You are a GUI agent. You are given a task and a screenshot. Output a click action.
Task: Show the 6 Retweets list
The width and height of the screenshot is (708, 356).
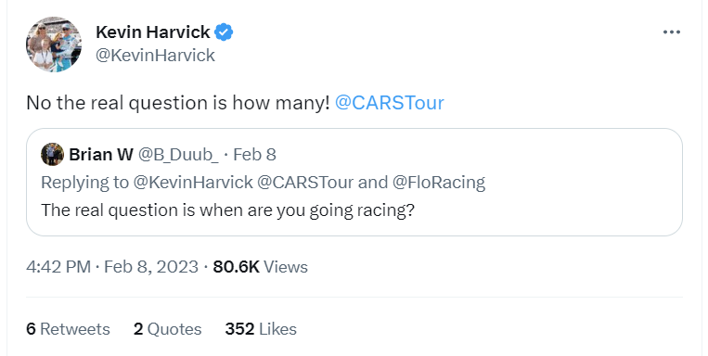tap(68, 329)
